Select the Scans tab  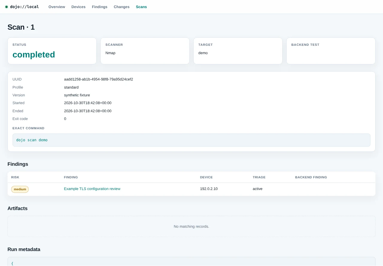(x=141, y=7)
